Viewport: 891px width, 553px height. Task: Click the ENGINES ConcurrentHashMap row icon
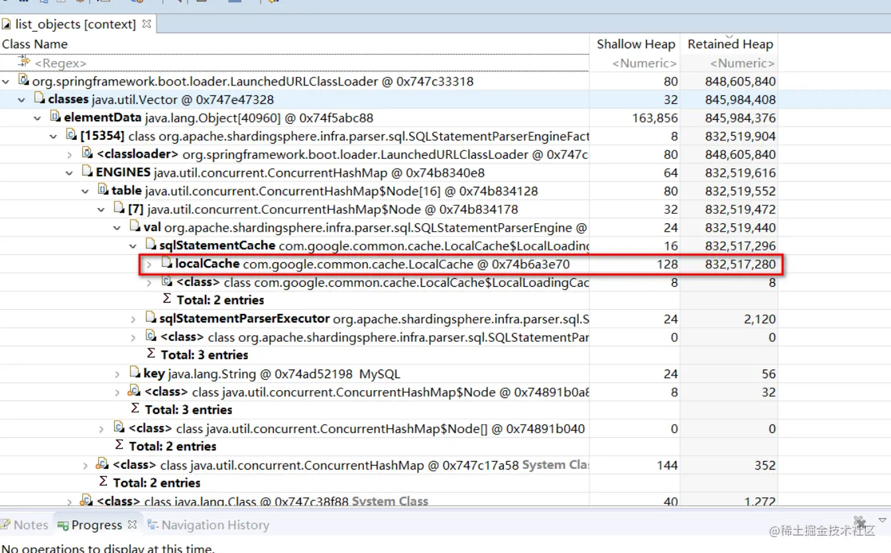click(88, 172)
